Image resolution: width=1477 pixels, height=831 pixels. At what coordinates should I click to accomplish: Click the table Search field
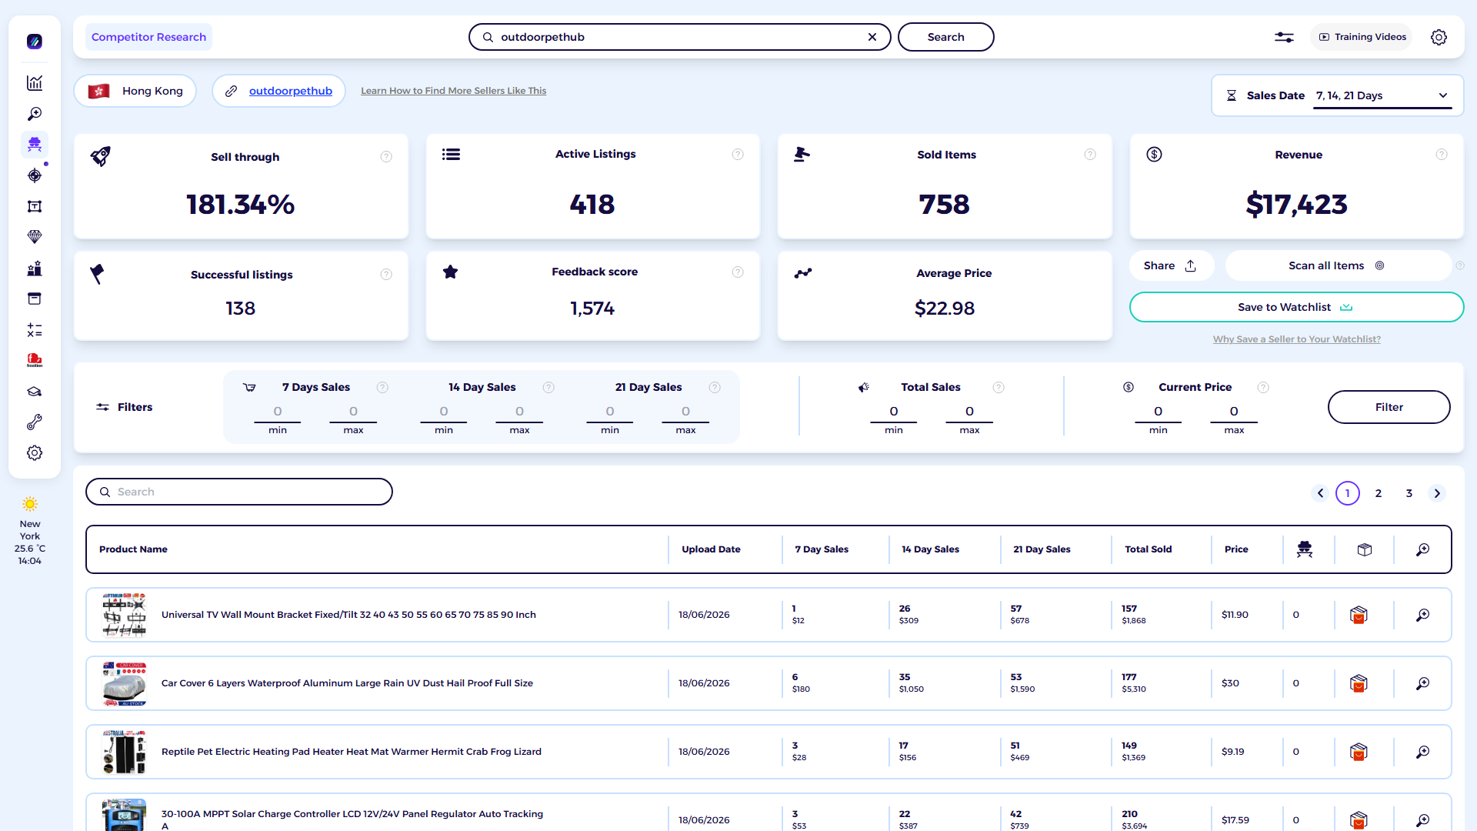click(x=239, y=492)
